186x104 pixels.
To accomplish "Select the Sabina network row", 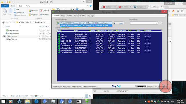I will click(x=109, y=39).
